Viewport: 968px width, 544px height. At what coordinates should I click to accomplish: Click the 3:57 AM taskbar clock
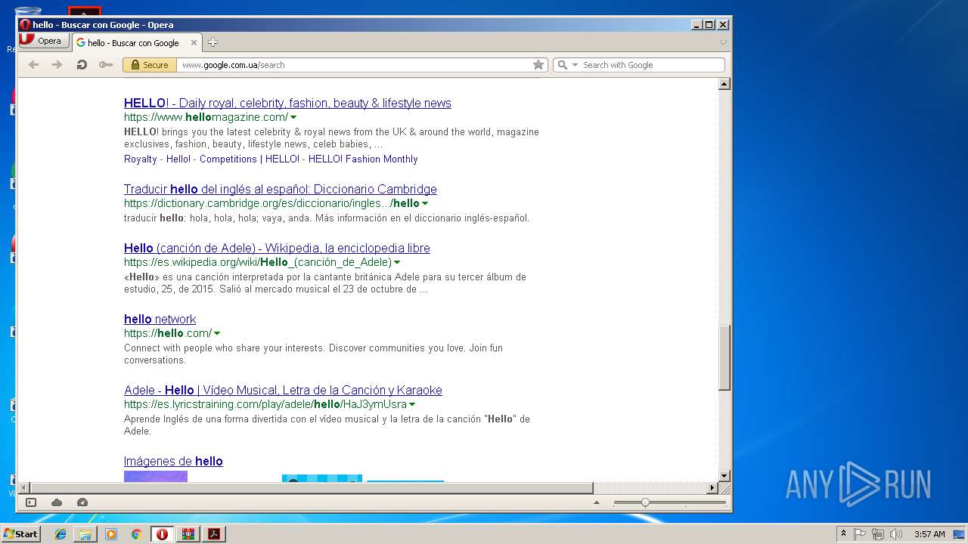tap(929, 534)
